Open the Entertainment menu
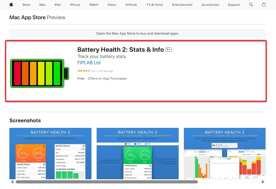 (182, 5)
